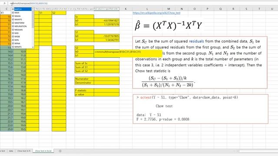Viewport: 278px width, 156px height.
Task: Select the F statistic label cell
Action: coord(84,91)
